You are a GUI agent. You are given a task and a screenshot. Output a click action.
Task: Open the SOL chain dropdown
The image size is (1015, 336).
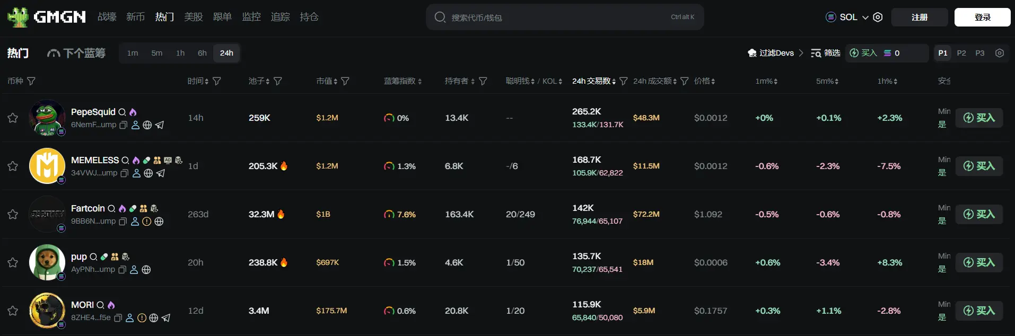point(847,17)
